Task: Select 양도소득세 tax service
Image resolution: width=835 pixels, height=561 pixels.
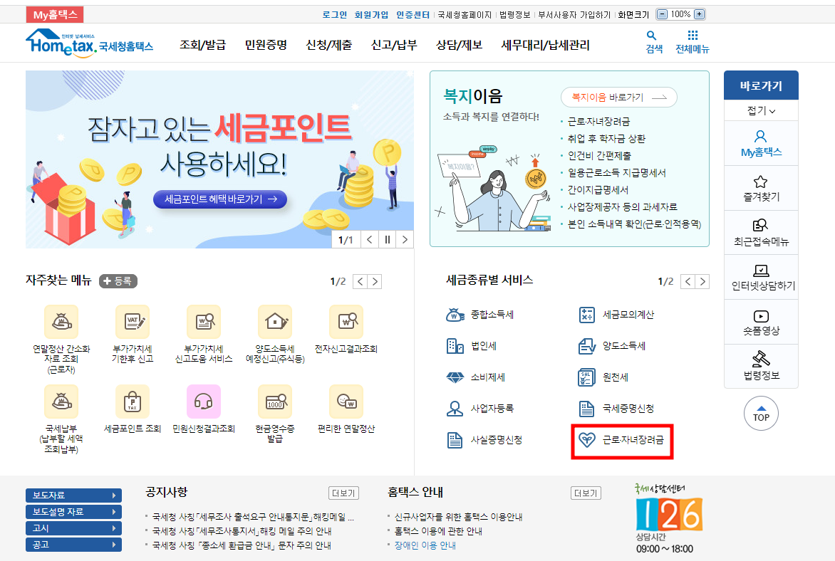Action: 612,346
